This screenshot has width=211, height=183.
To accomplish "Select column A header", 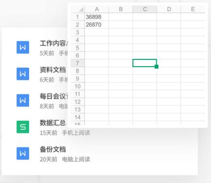I will (x=97, y=9).
